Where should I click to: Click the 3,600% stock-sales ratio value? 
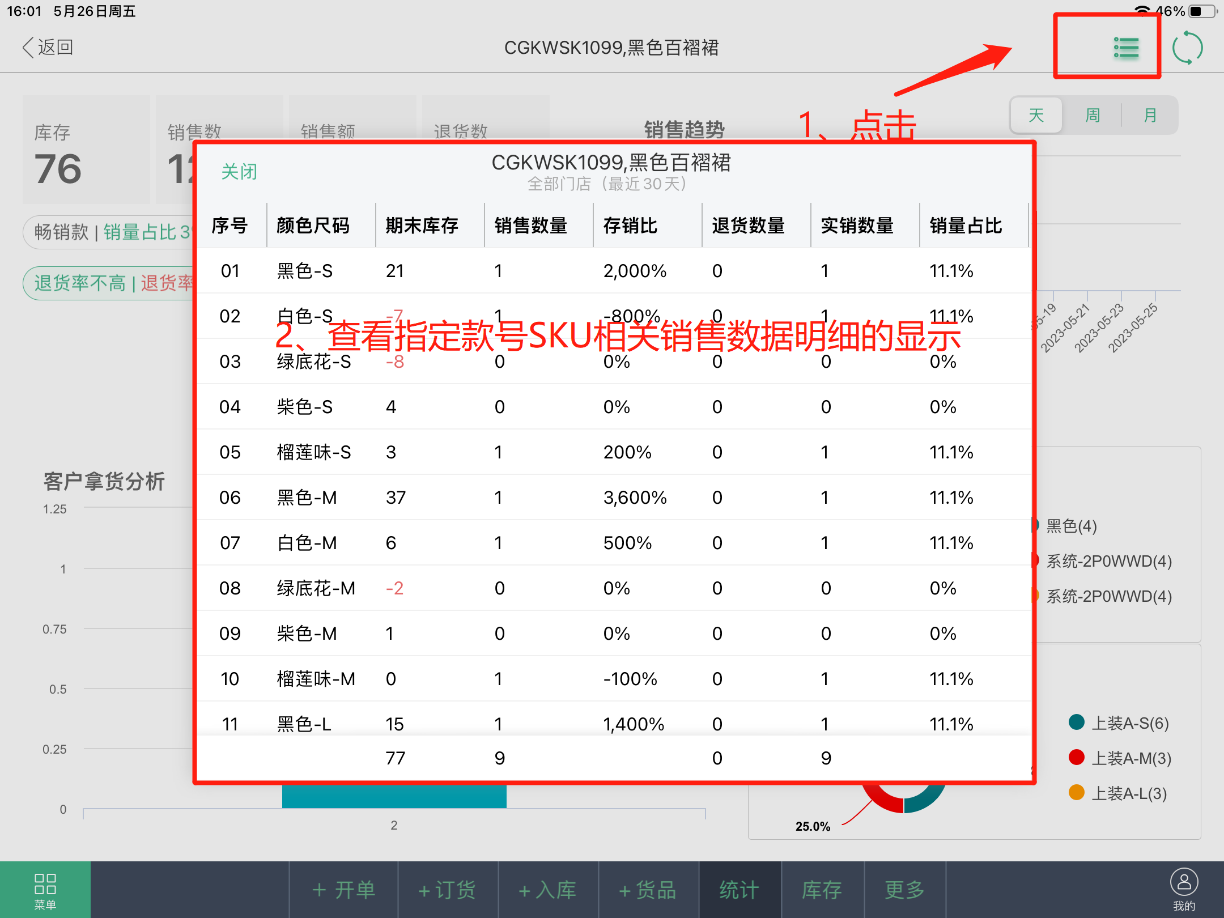tap(635, 498)
